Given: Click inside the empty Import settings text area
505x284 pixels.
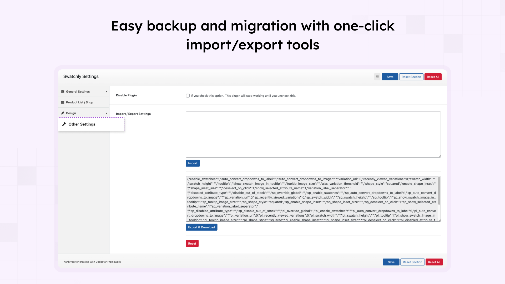Looking at the screenshot, I should [313, 134].
